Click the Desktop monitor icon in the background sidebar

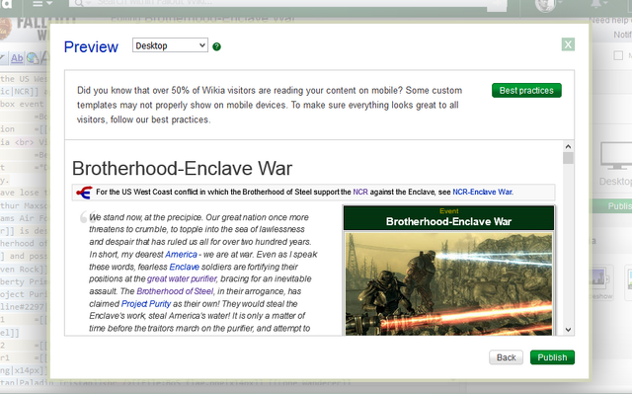(616, 156)
